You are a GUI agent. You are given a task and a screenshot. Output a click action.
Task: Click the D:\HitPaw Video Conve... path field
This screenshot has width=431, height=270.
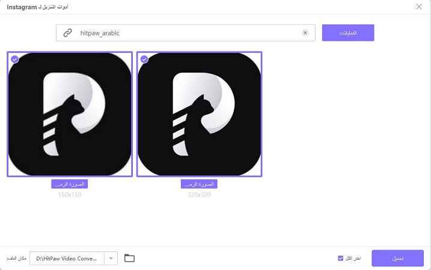67,259
